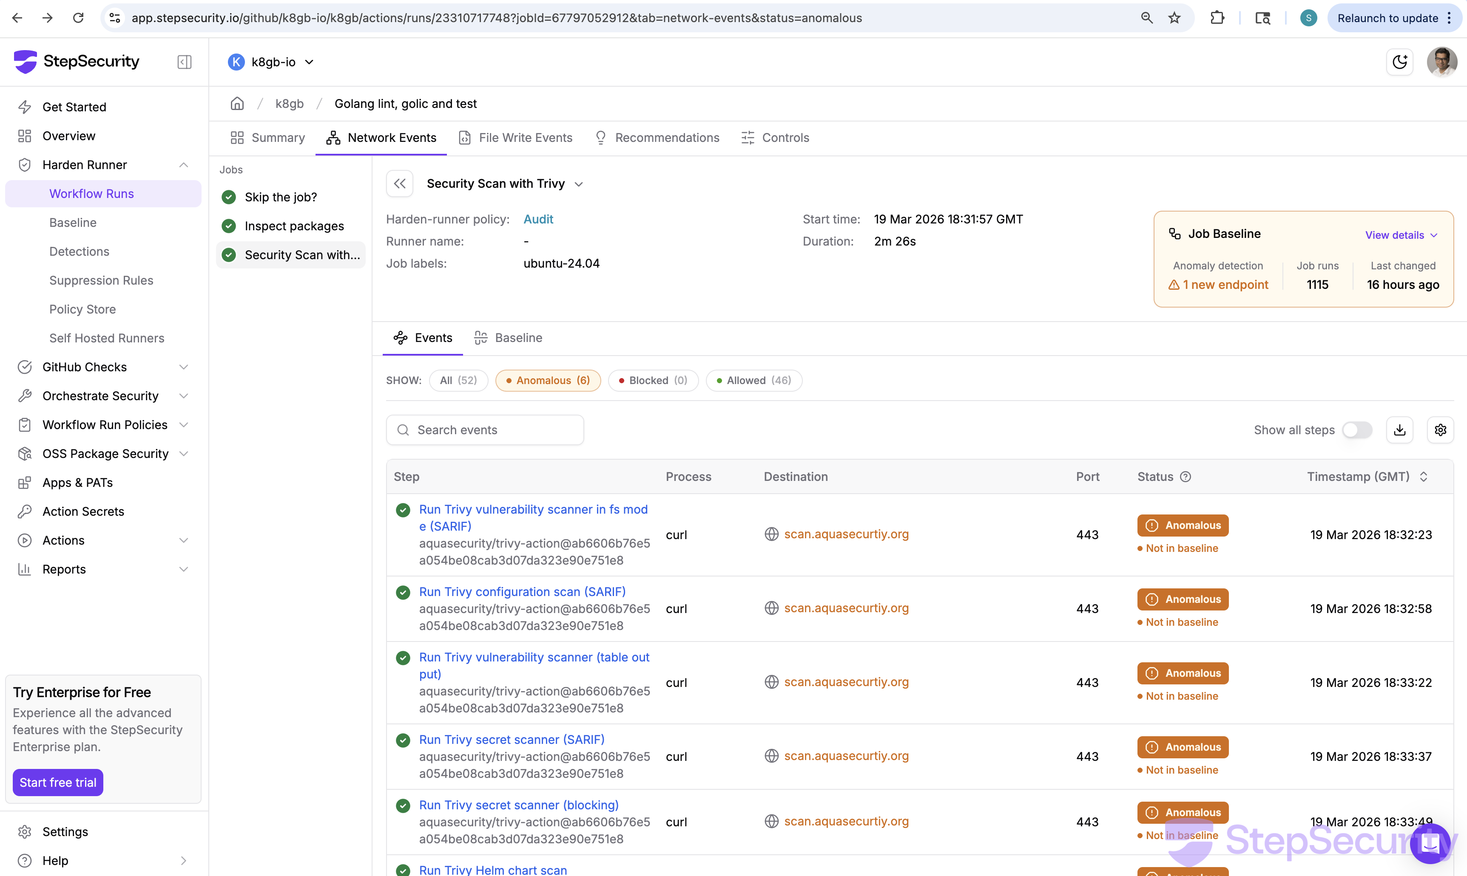Image resolution: width=1467 pixels, height=876 pixels.
Task: Click the download events icon
Action: pyautogui.click(x=1399, y=430)
